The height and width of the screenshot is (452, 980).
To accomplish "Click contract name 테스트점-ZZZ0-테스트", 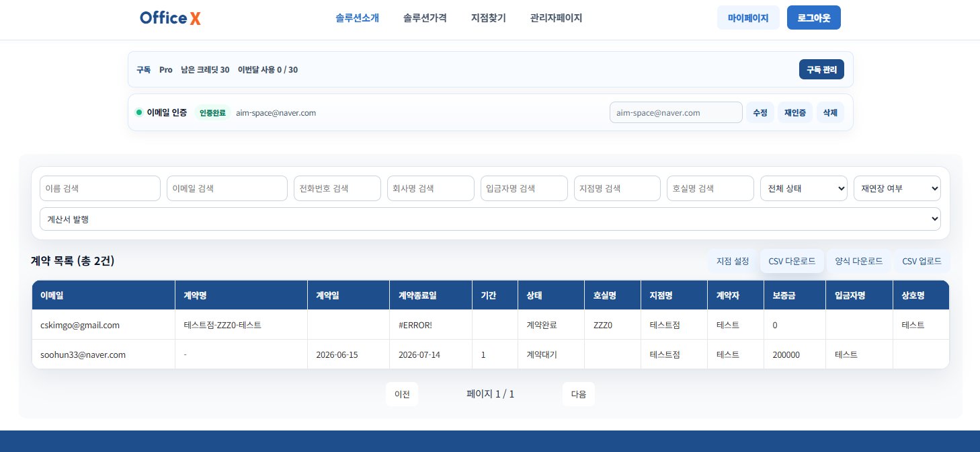I will (222, 325).
